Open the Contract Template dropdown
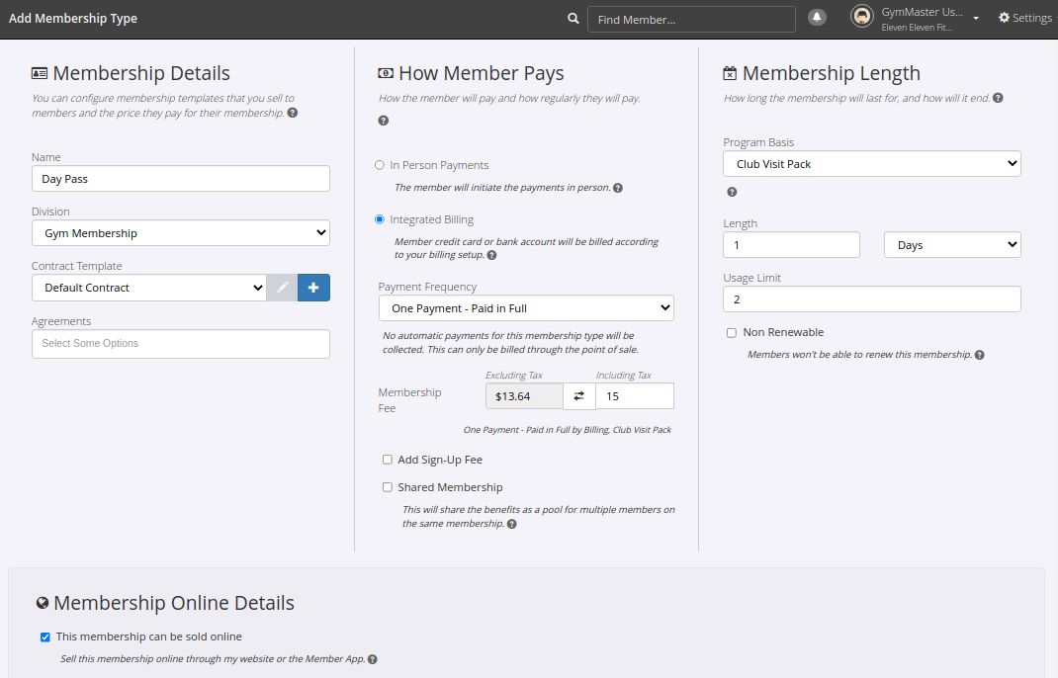The width and height of the screenshot is (1058, 678). (x=149, y=288)
